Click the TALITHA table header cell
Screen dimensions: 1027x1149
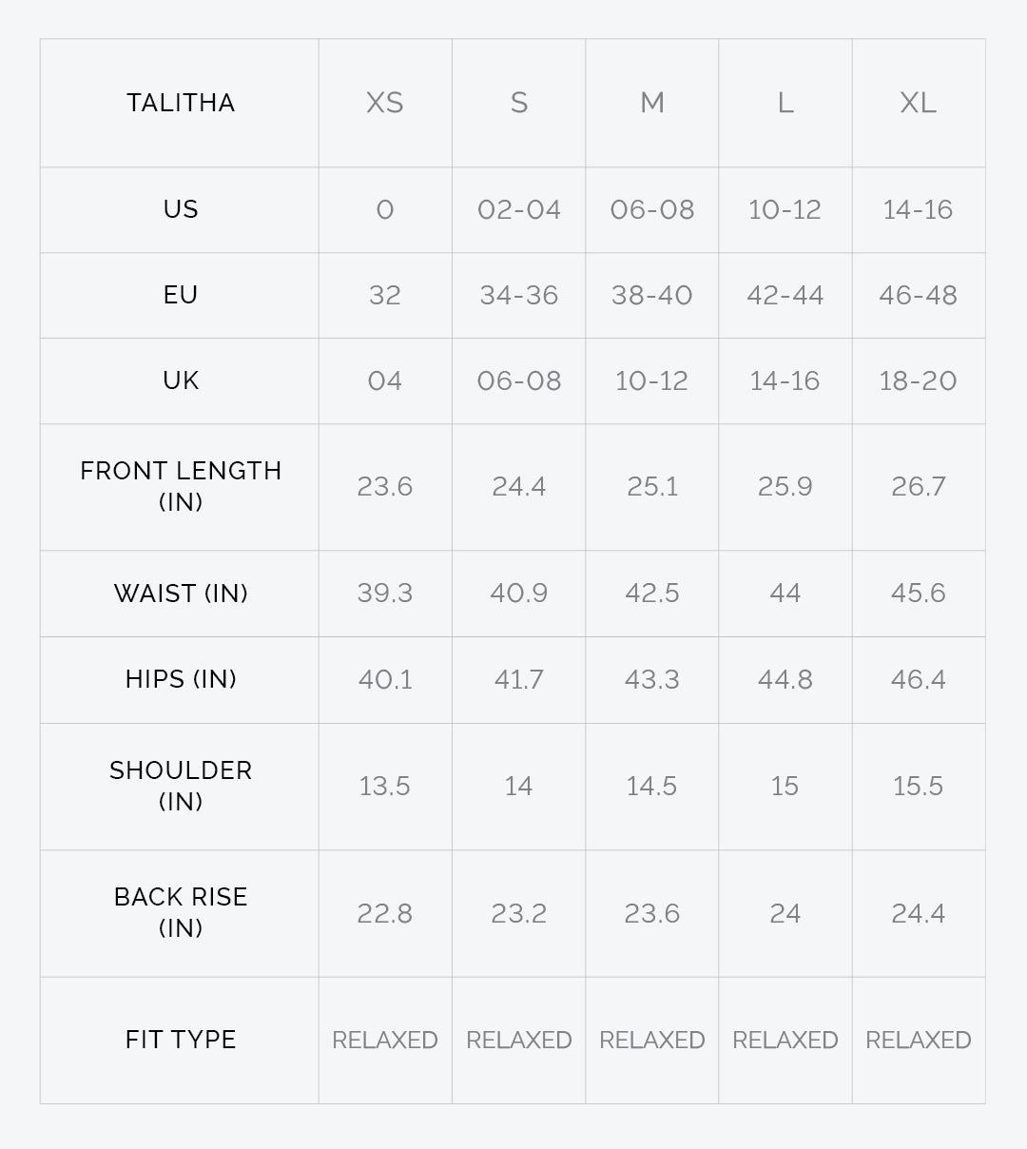click(181, 103)
